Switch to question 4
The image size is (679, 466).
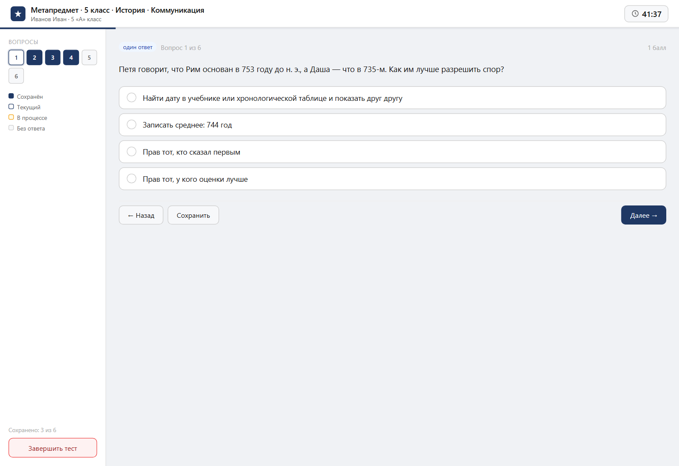tap(71, 58)
